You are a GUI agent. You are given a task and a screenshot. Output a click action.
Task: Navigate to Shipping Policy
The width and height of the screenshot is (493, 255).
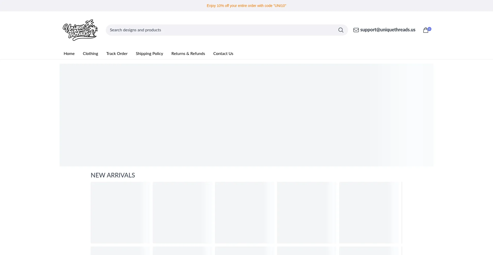click(149, 53)
